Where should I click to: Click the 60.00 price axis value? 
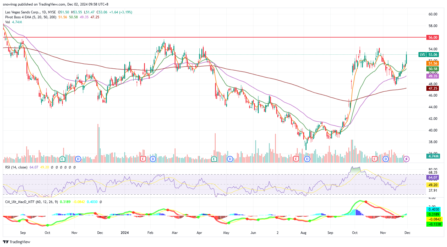[x=433, y=14]
